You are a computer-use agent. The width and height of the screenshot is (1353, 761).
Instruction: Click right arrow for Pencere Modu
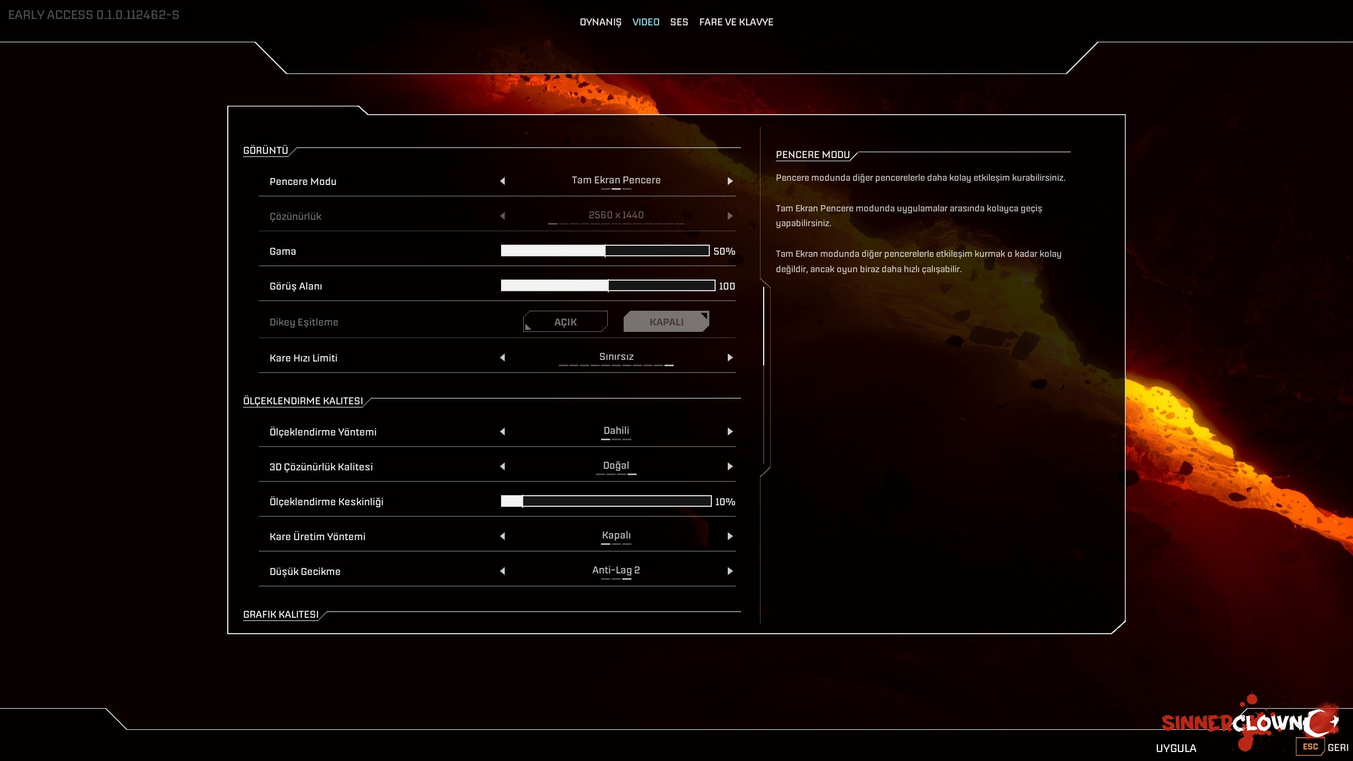[730, 181]
